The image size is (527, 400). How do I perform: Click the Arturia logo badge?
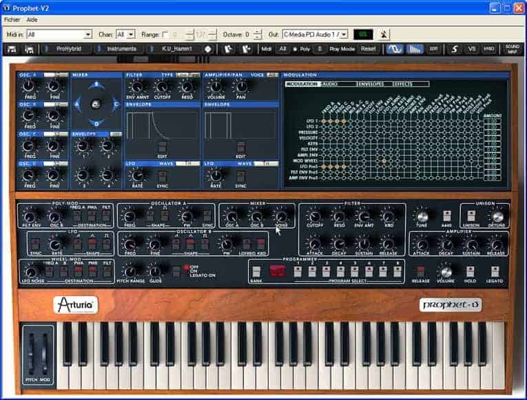coord(75,304)
